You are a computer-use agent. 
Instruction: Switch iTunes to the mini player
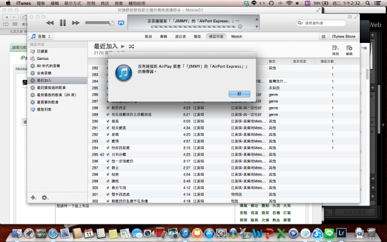pyautogui.click(x=350, y=17)
